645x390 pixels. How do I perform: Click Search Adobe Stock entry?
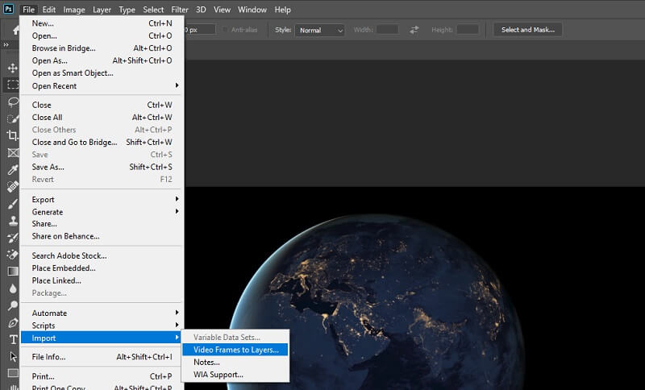pyautogui.click(x=69, y=256)
